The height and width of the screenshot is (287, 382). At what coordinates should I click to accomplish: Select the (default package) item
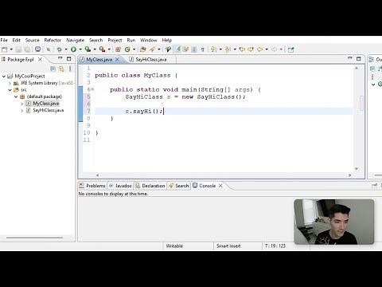pyautogui.click(x=45, y=96)
